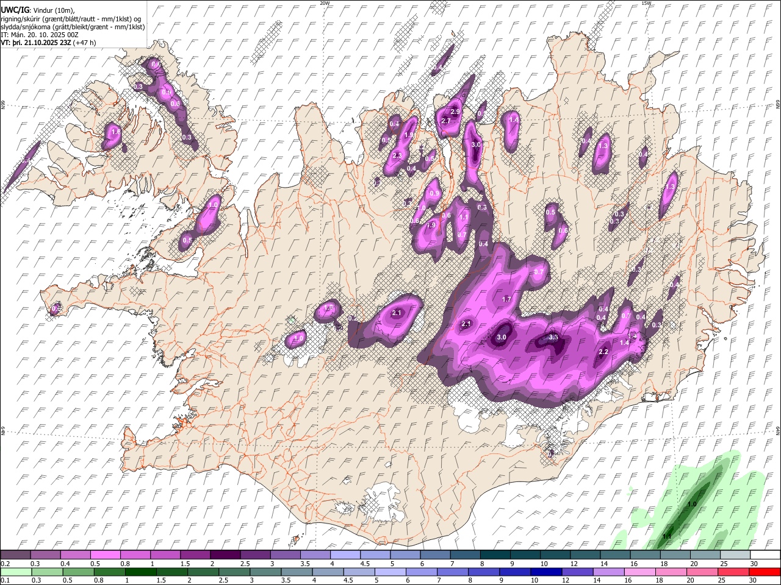
Task: Click the '2.2' snowfall value on map
Action: tap(604, 352)
